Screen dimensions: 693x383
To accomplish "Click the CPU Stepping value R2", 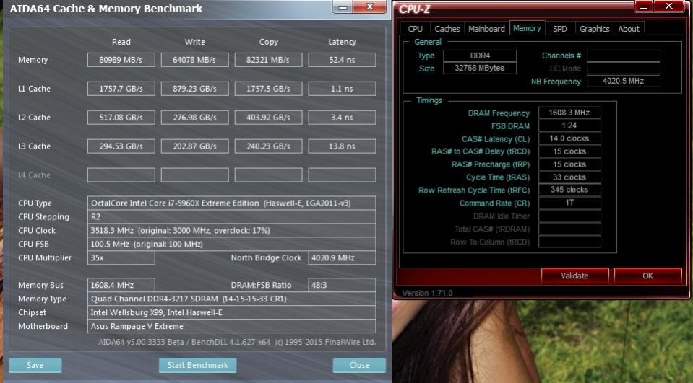I will [231, 216].
